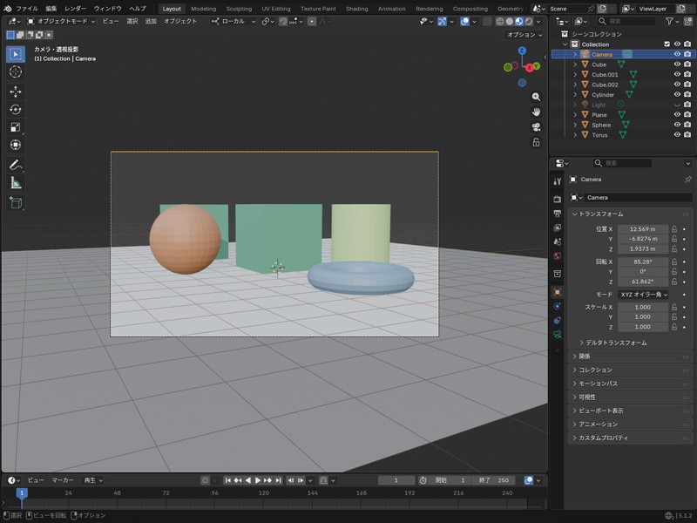Activate the Scale tool
Viewport: 697px width, 523px height.
point(16,127)
